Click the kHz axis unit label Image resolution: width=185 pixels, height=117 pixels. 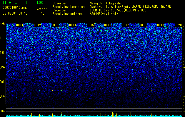pyautogui.click(x=3, y=24)
